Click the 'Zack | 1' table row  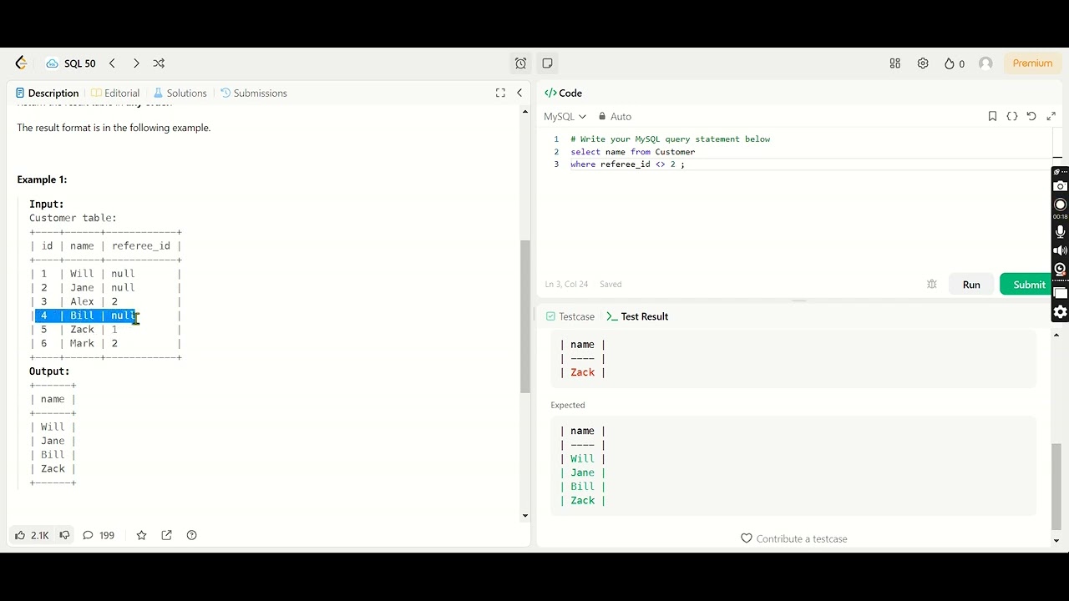(105, 330)
